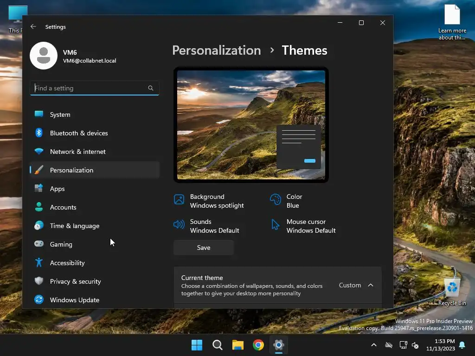Viewport: 475px width, 356px height.
Task: Open Bluetooth & devices settings
Action: tap(95, 133)
